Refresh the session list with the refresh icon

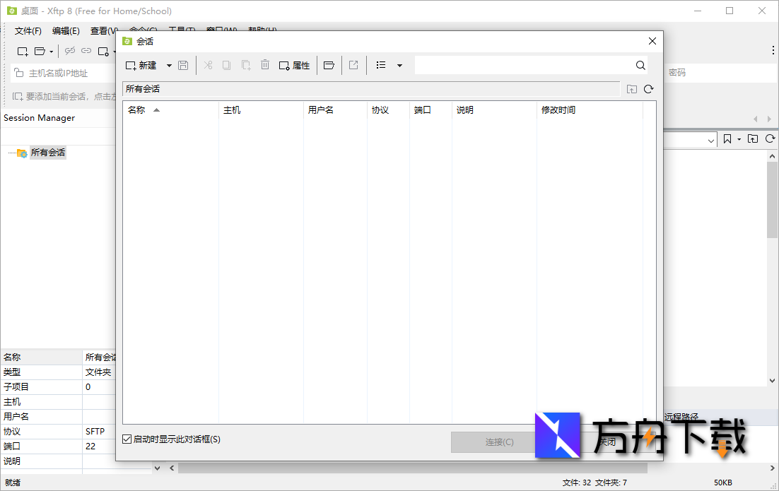click(649, 89)
